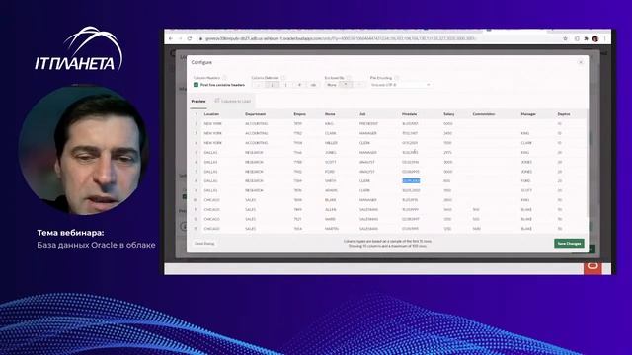Click the Job column header
Viewport: 632px width, 355px height.
click(362, 114)
